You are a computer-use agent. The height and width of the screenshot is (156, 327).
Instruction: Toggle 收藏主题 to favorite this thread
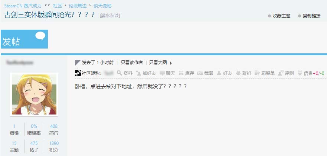(279, 16)
